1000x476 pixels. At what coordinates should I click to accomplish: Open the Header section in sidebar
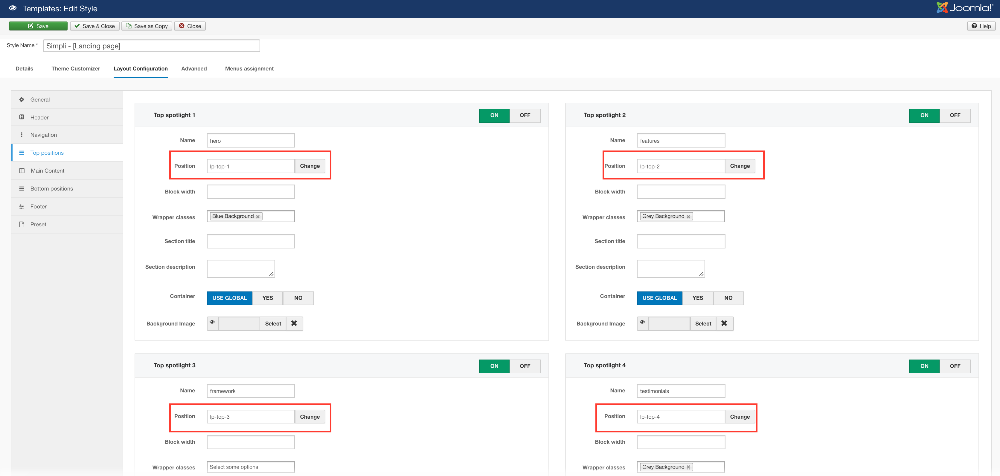pos(39,117)
